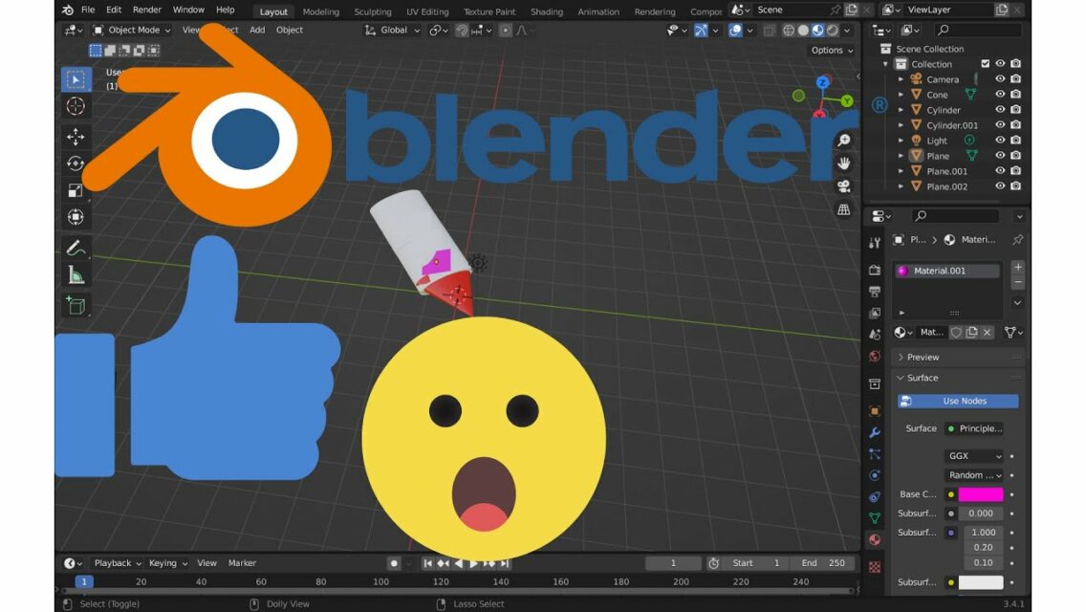Open the Object Data green triangle tab

pos(875,518)
